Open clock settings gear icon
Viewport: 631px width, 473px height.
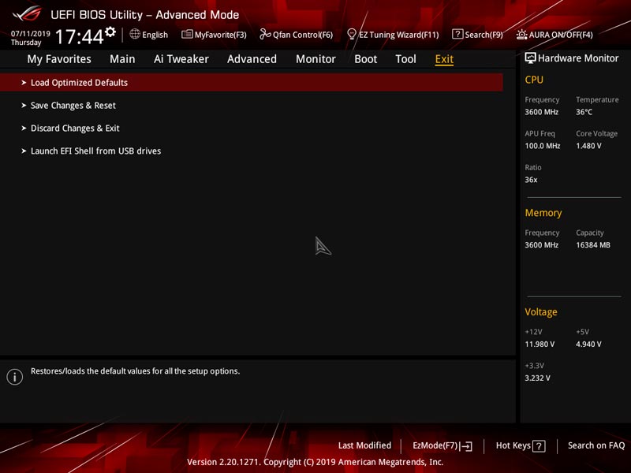pos(110,32)
